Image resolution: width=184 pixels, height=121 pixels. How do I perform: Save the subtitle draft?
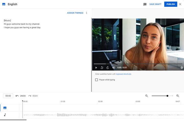point(155,4)
